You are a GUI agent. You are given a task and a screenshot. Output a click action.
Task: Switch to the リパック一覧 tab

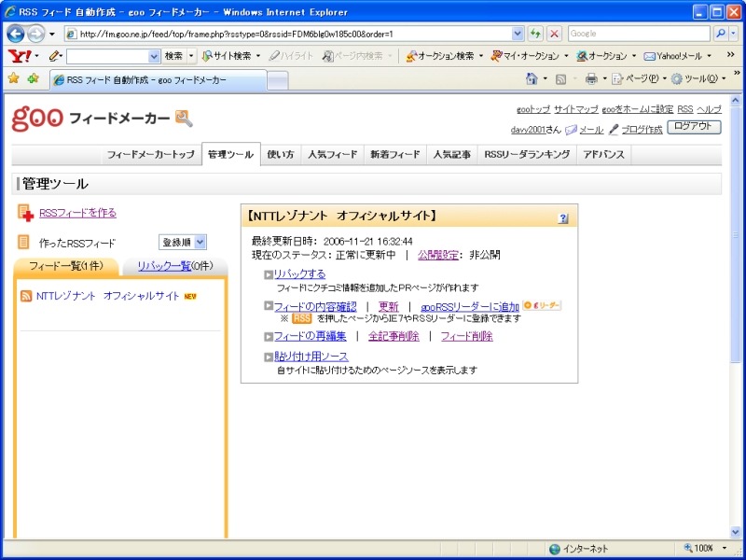pos(165,266)
